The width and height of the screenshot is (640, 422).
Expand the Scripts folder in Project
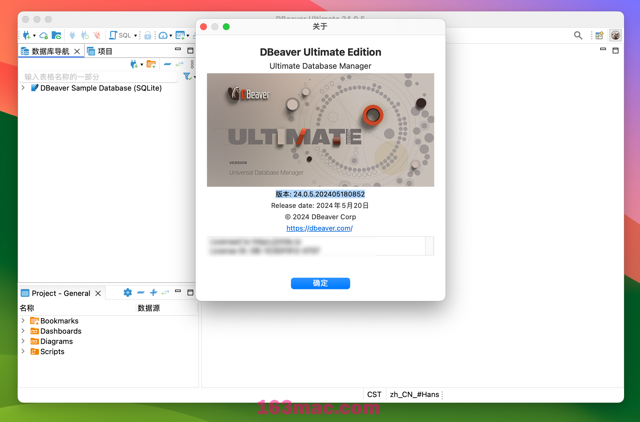23,351
